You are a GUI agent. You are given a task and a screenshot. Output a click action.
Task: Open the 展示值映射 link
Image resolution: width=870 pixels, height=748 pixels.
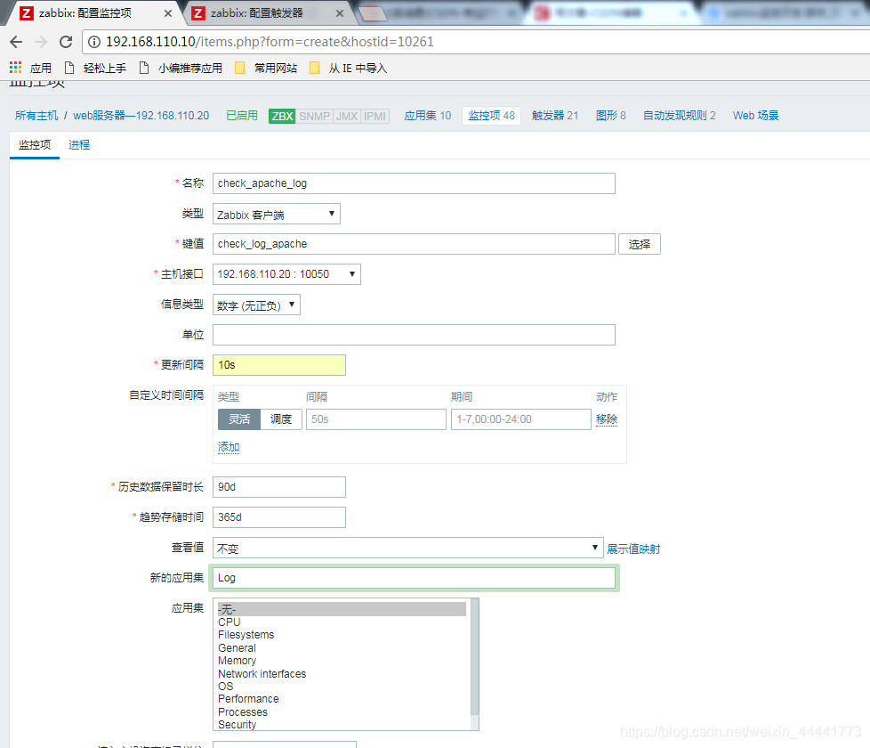(x=633, y=549)
